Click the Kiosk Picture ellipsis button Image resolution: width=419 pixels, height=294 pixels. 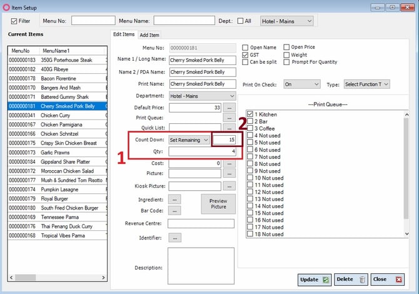point(230,186)
